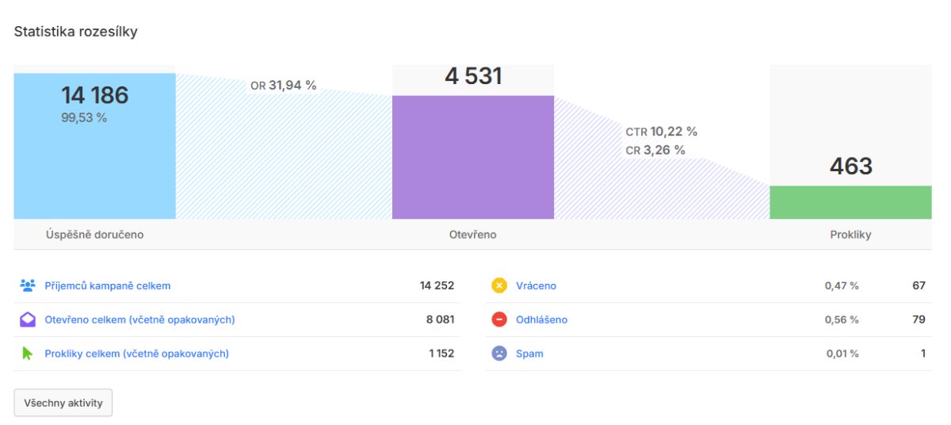Click the sad-face Spam icon
The image size is (951, 425).
click(x=499, y=354)
